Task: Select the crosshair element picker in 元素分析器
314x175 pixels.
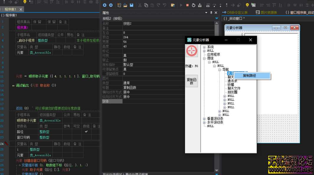Action: point(192,51)
